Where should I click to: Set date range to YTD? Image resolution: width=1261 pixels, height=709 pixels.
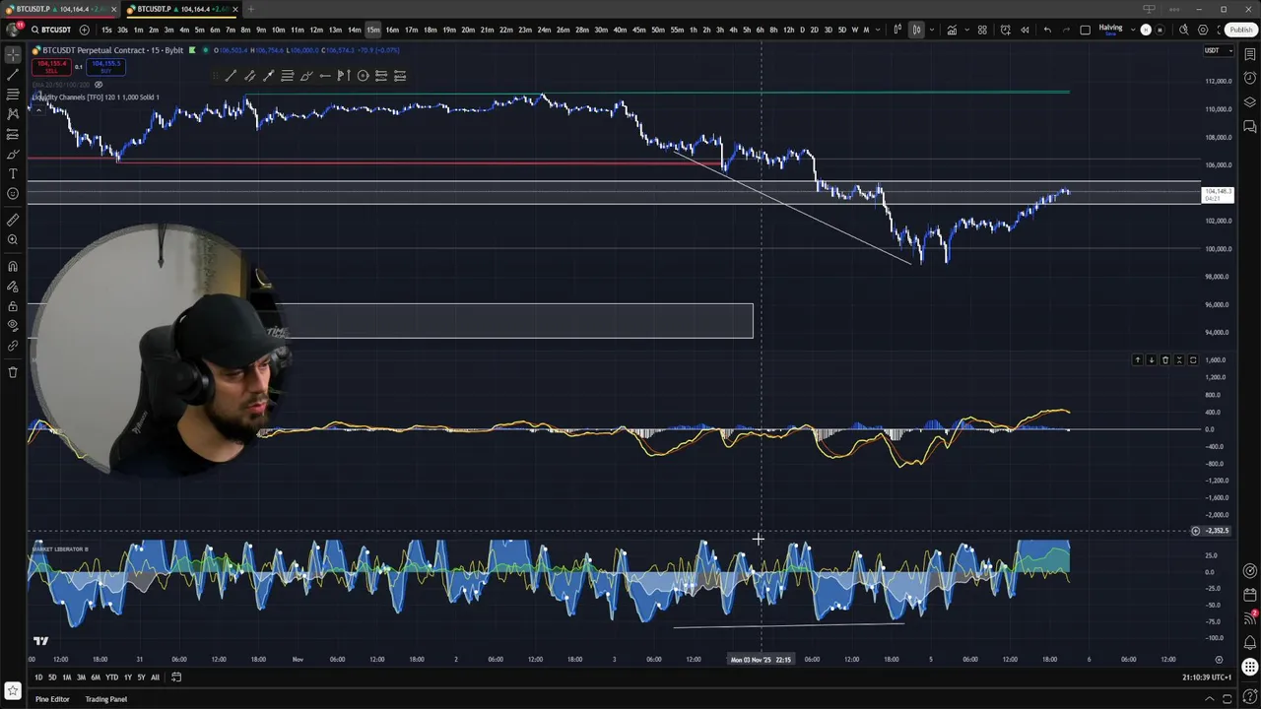click(x=111, y=677)
